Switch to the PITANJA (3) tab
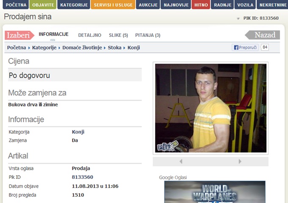Screen dimensions: 288x203 tap(148, 35)
